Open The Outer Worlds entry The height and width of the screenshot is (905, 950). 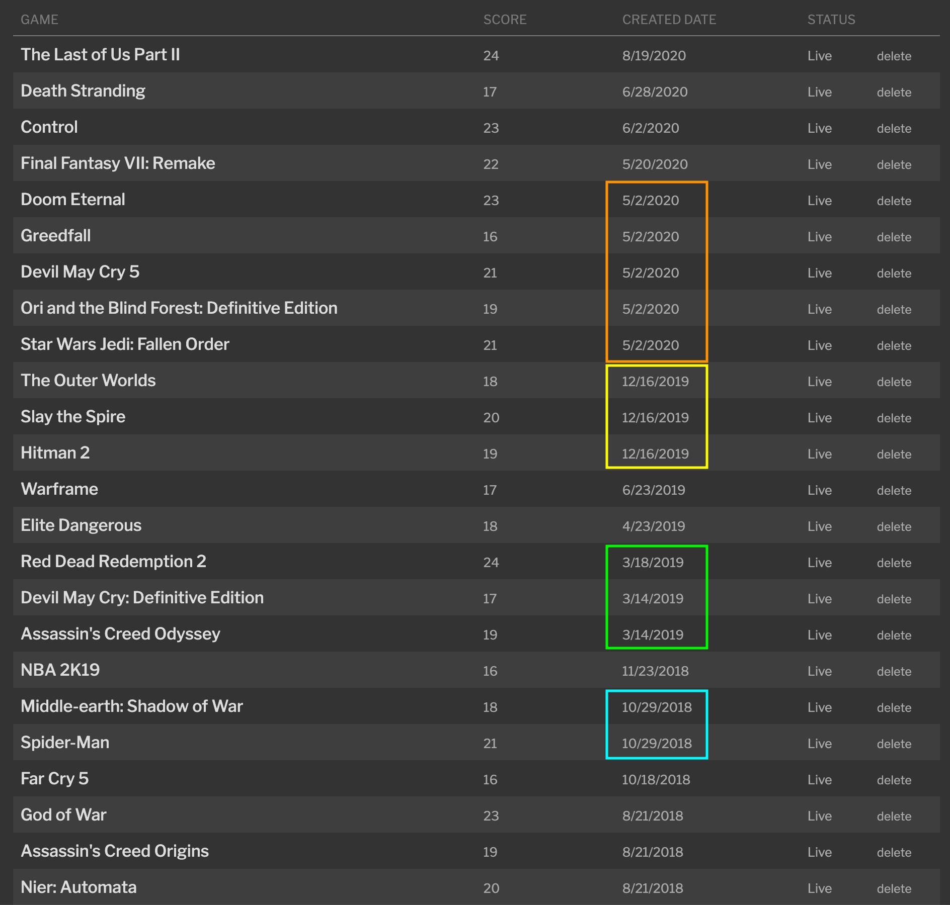click(x=89, y=381)
